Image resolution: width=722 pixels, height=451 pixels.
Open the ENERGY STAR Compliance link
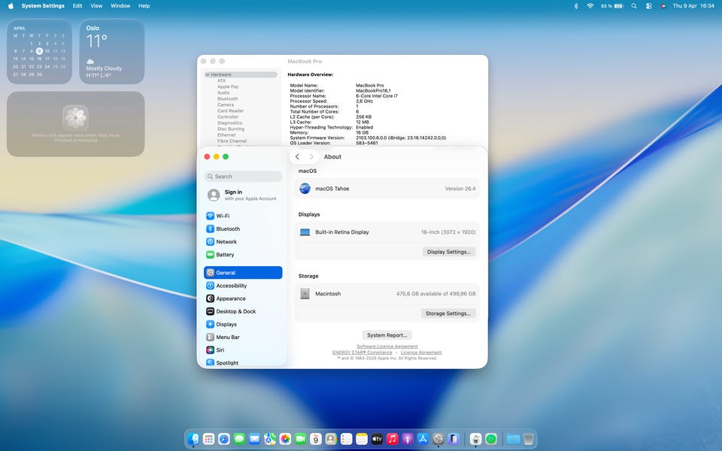coord(363,353)
